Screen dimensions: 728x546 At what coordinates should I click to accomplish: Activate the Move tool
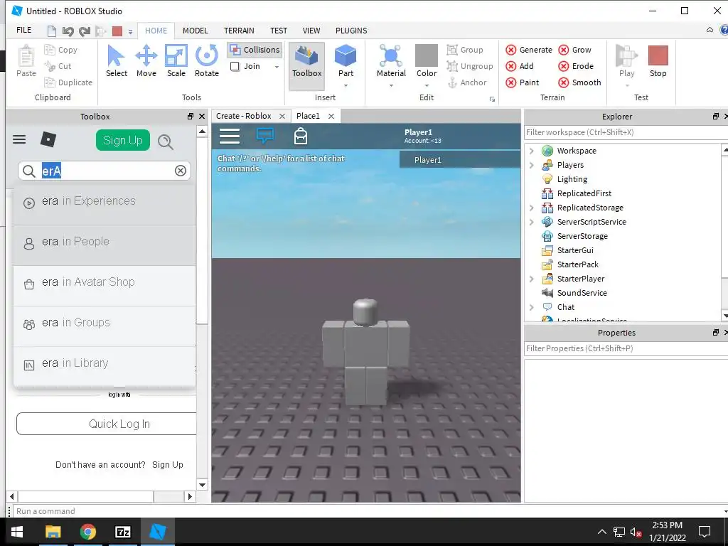[146, 61]
